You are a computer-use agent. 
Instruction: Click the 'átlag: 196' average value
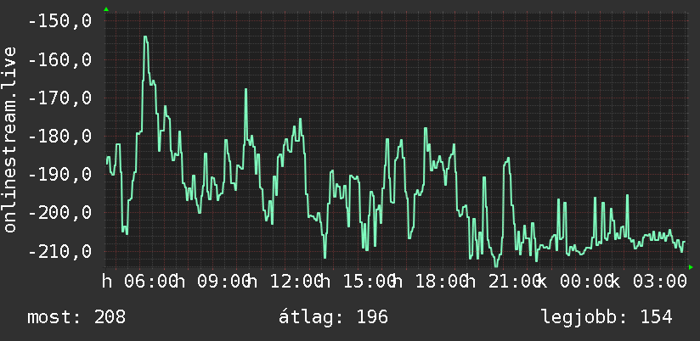[333, 317]
